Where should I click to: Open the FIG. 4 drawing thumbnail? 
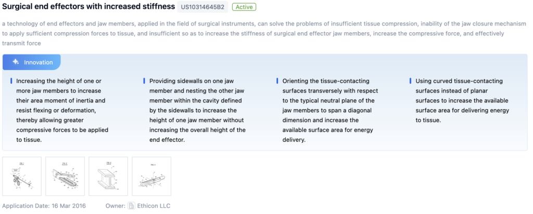tap(151, 176)
